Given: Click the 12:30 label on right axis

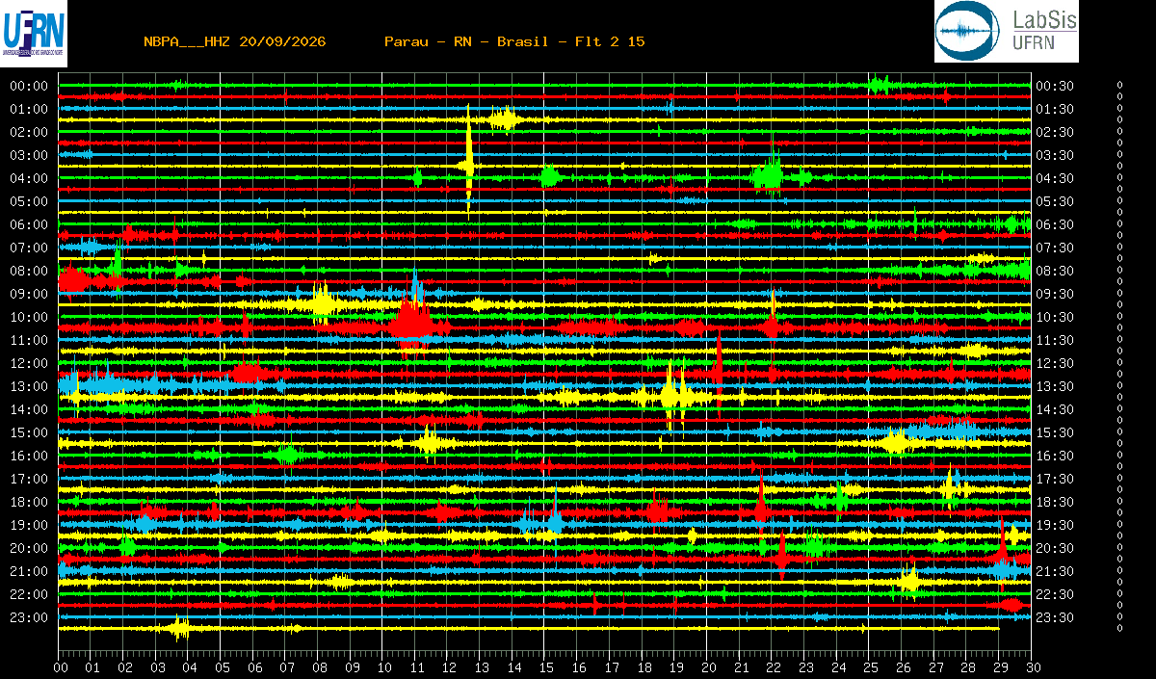Looking at the screenshot, I should pyautogui.click(x=1055, y=364).
